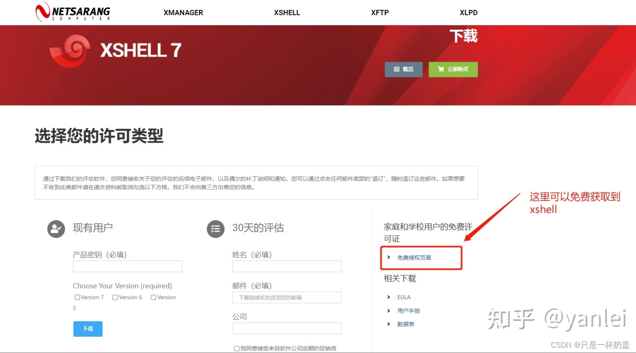Open the 免费授权页面 link
The image size is (636, 353).
tap(414, 258)
